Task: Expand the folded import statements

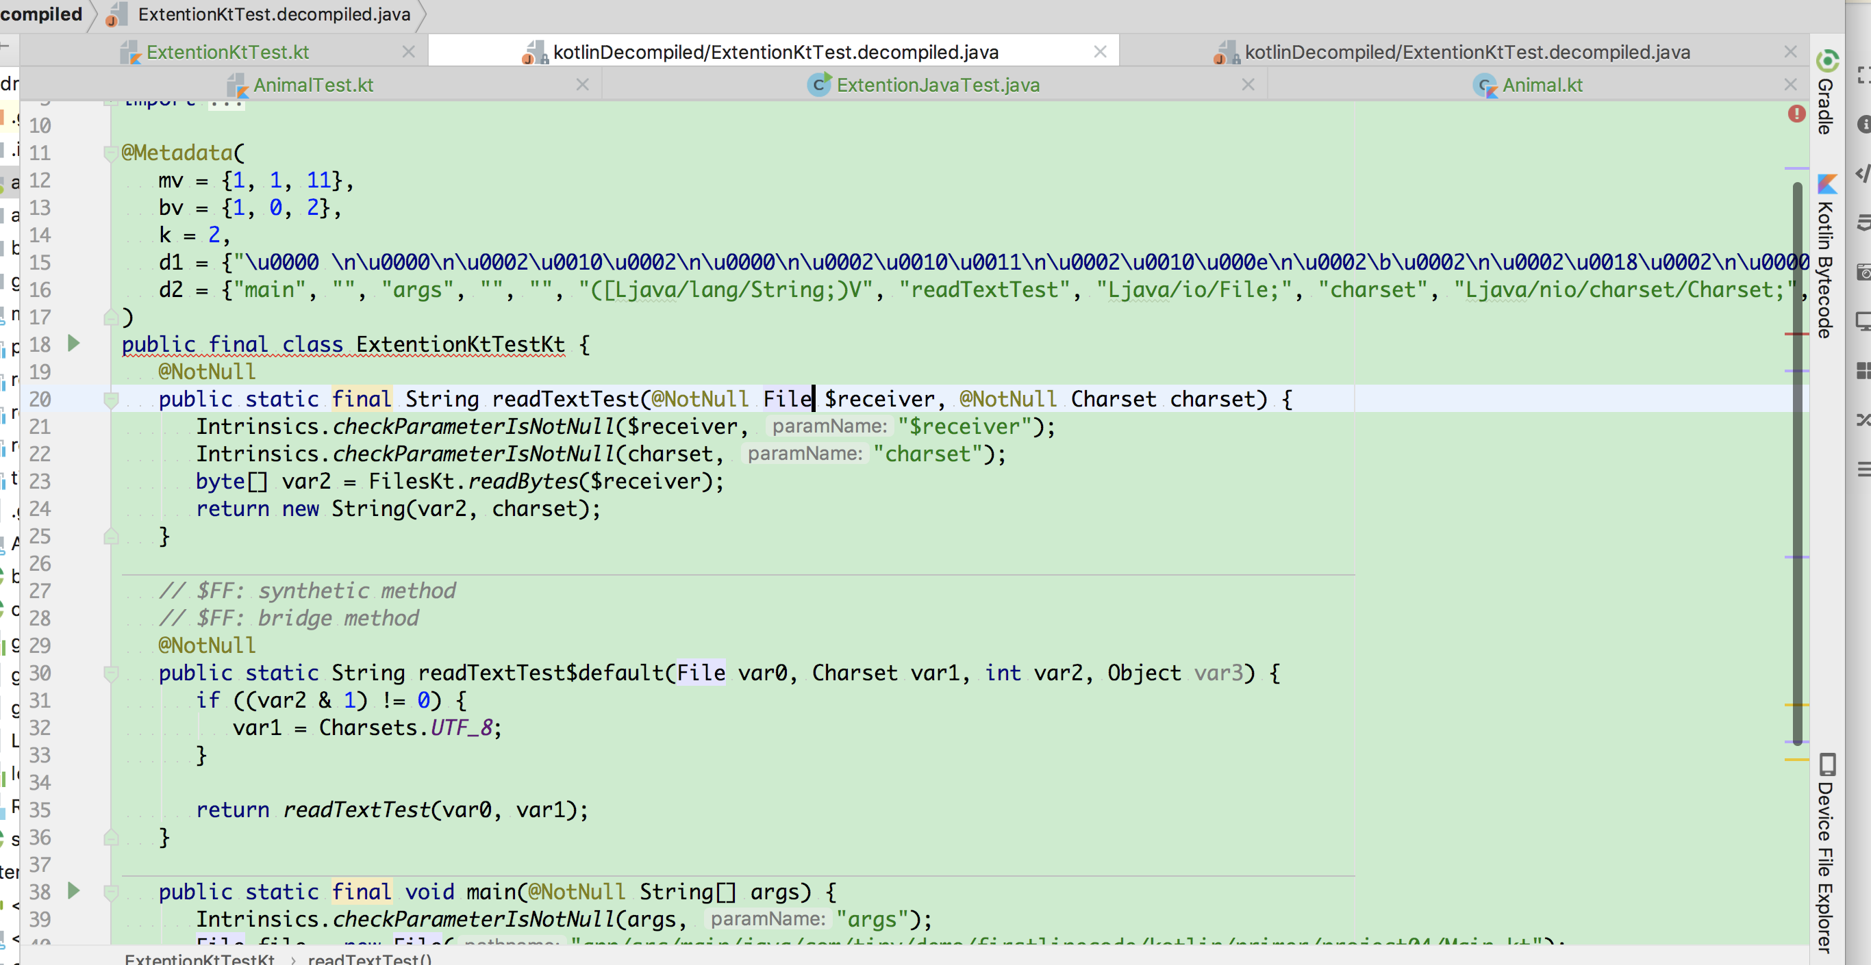Action: point(225,103)
